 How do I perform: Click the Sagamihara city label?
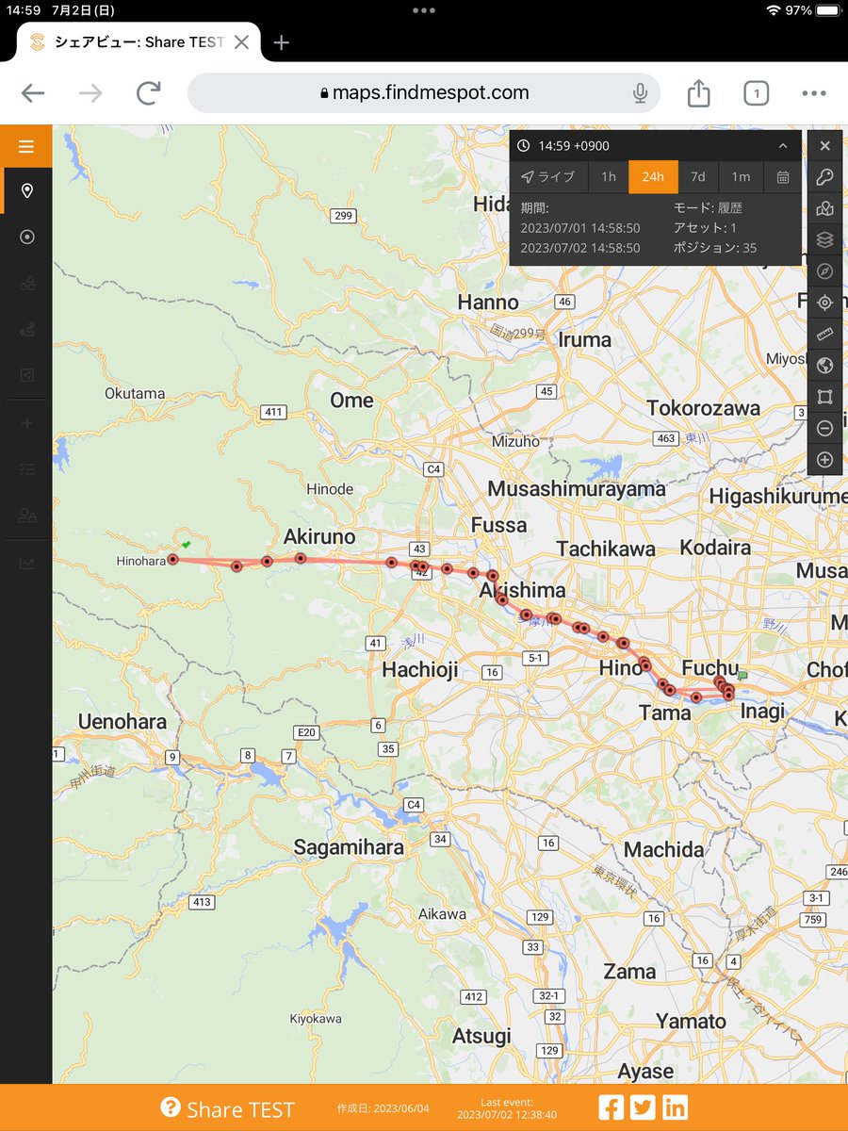click(349, 846)
